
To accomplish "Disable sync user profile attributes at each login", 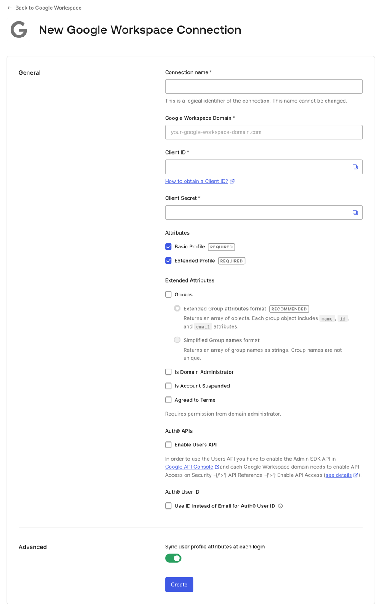I will point(173,558).
